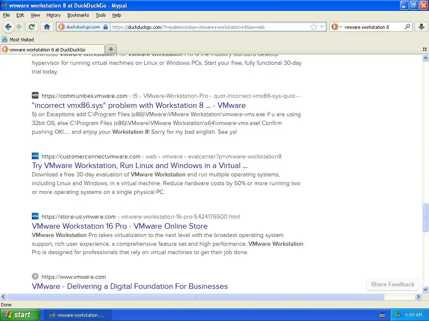Screen dimensions: 429x321
Task: Click the vertical scrollbar down arrow
Action: point(425,289)
